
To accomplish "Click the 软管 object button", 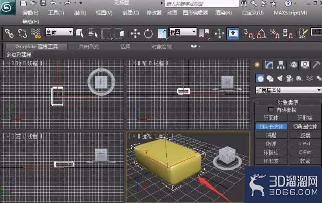I will pyautogui.click(x=305, y=161).
